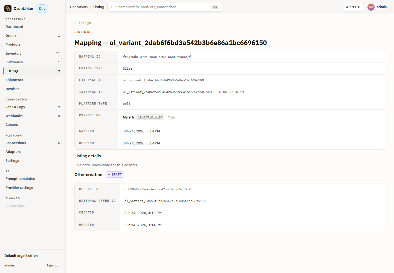The width and height of the screenshot is (394, 273).
Task: Click the Connections count badge 6
Action: pyautogui.click(x=59, y=143)
